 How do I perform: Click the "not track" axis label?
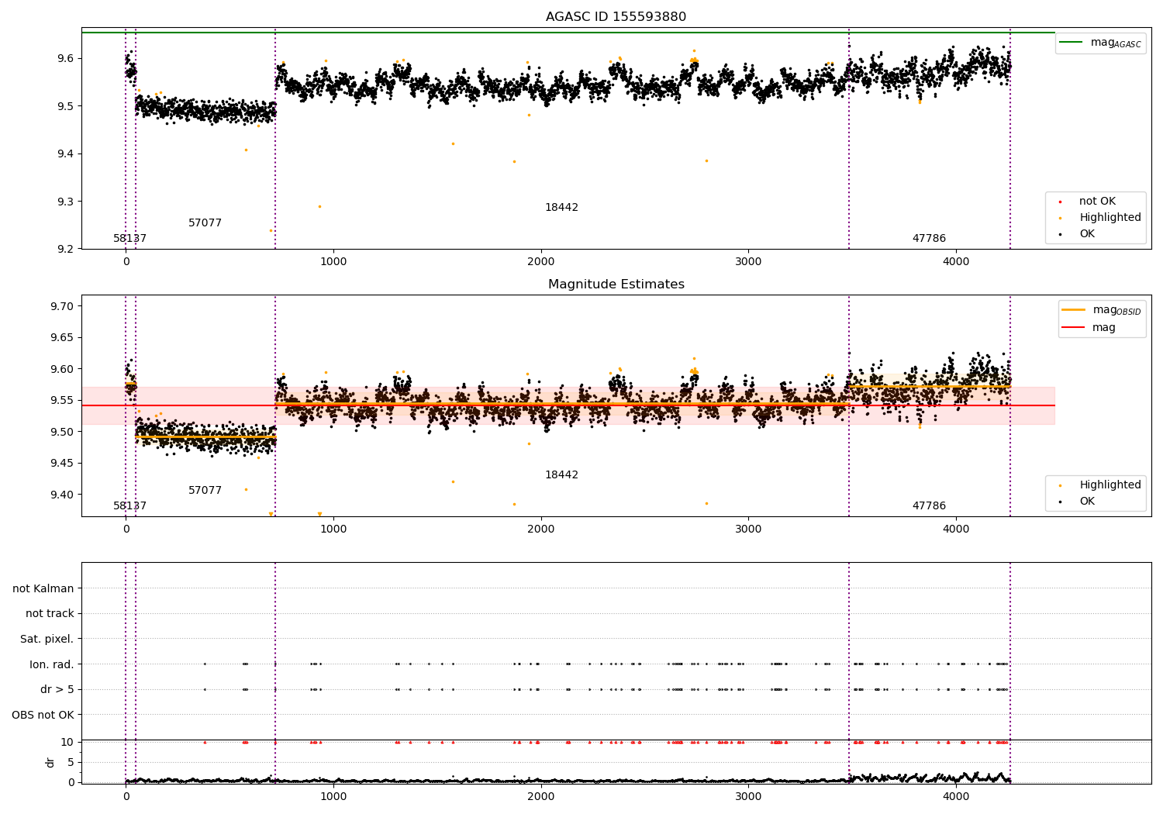point(50,614)
